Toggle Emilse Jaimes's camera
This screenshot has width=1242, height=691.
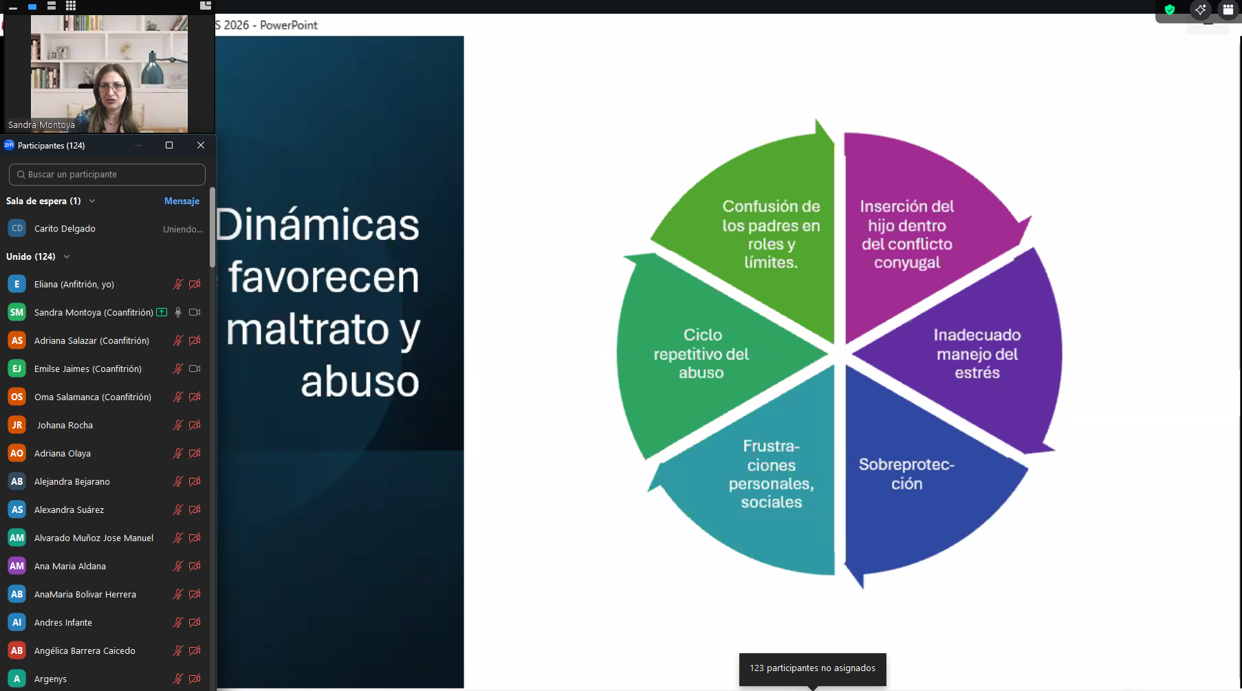pos(195,369)
